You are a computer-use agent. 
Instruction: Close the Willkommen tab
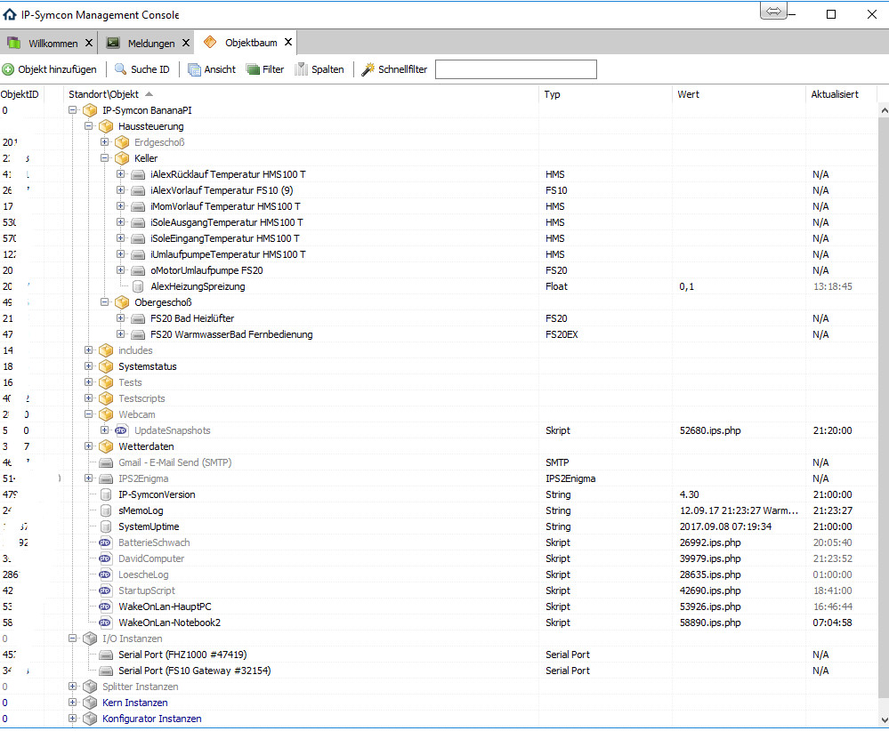[89, 43]
